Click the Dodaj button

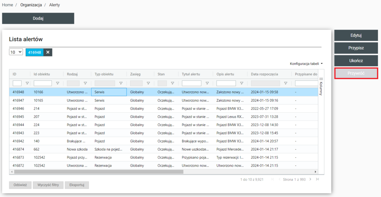click(x=38, y=18)
